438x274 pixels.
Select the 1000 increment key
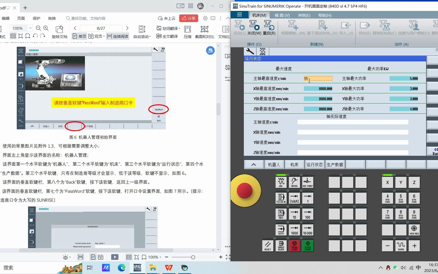[x=294, y=230]
